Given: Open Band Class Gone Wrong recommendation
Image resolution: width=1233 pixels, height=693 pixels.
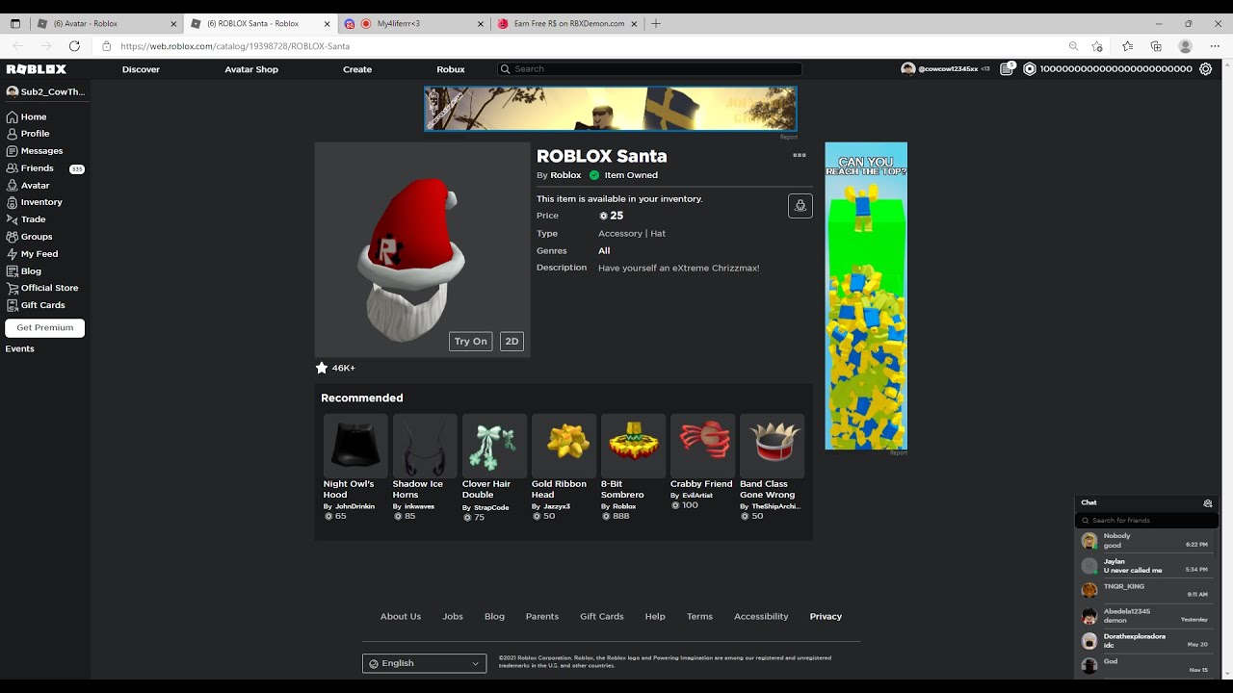Looking at the screenshot, I should click(x=772, y=469).
